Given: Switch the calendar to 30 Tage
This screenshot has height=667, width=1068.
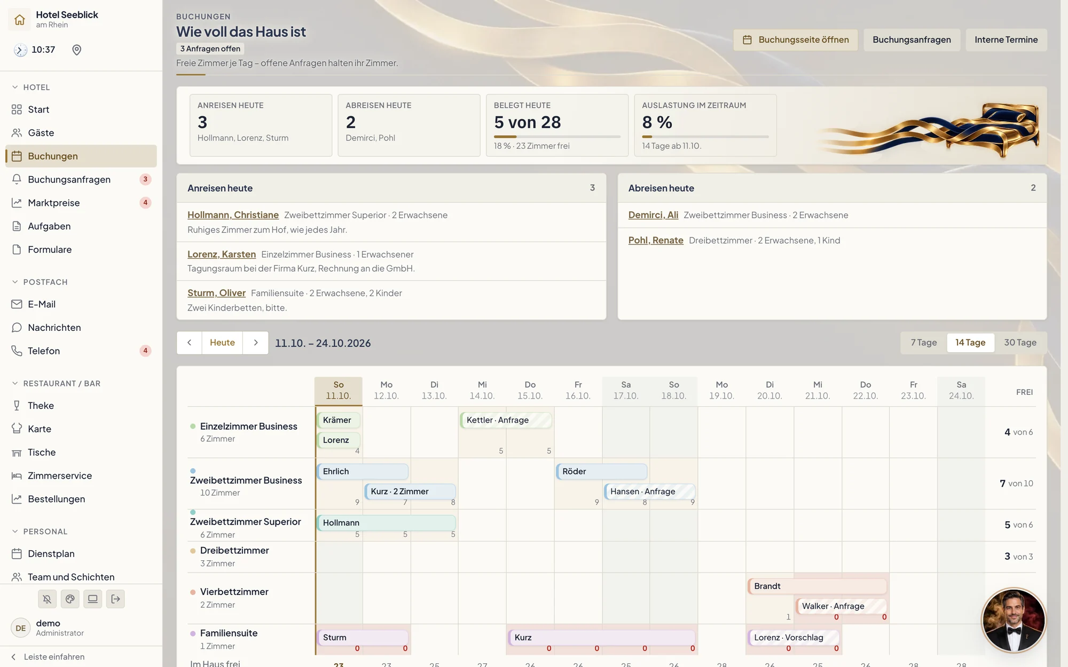Looking at the screenshot, I should [1020, 343].
